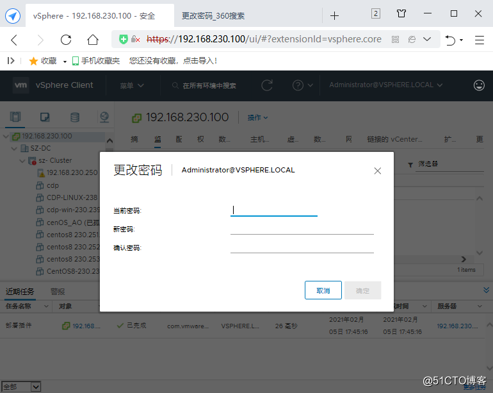Click the browser skin shirt icon

[x=401, y=13]
